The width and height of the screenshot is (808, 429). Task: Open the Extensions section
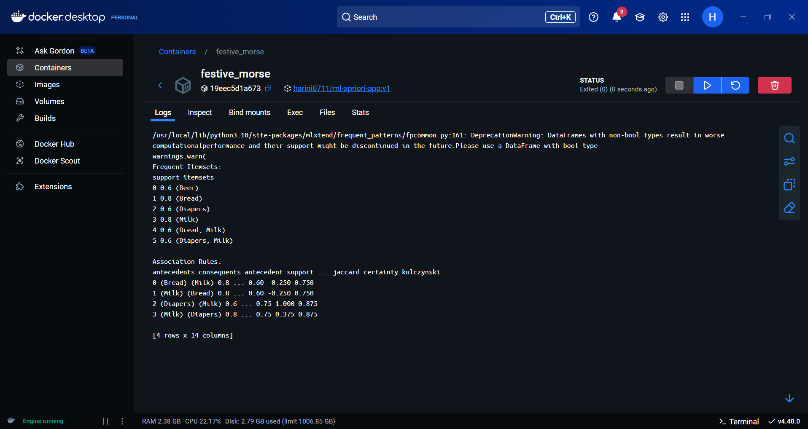65,186
